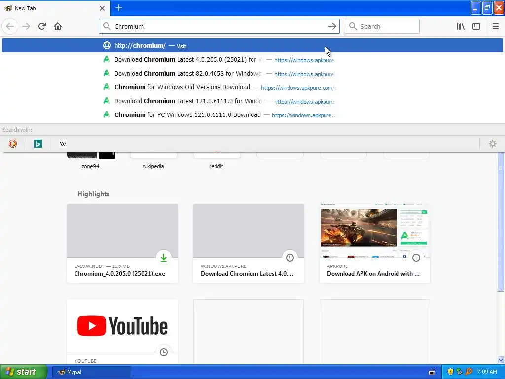Viewport: 505px width, 379px height.
Task: Click the page vertical scrollbar thumb
Action: click(x=501, y=223)
